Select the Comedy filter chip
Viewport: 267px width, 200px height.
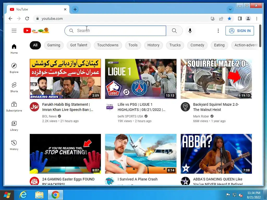point(197,45)
